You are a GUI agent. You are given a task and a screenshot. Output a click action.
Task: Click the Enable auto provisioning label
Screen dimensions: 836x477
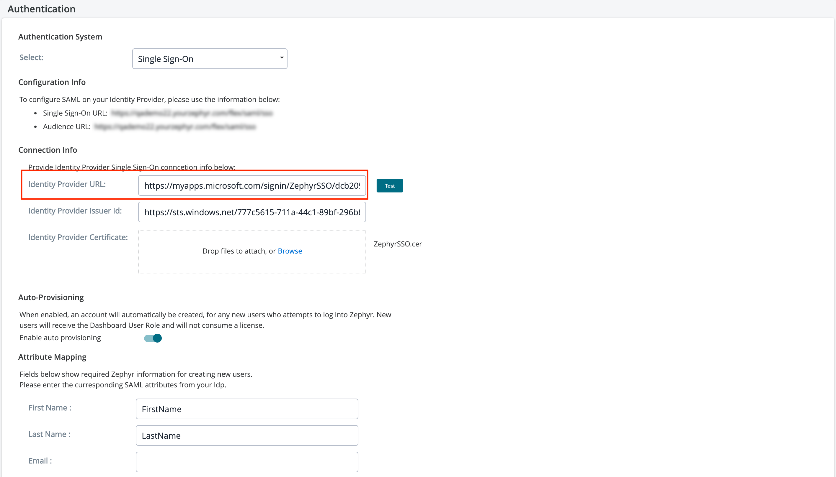(x=60, y=338)
